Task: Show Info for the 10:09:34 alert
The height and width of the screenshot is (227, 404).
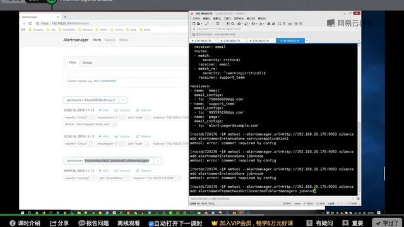Action: [x=104, y=171]
